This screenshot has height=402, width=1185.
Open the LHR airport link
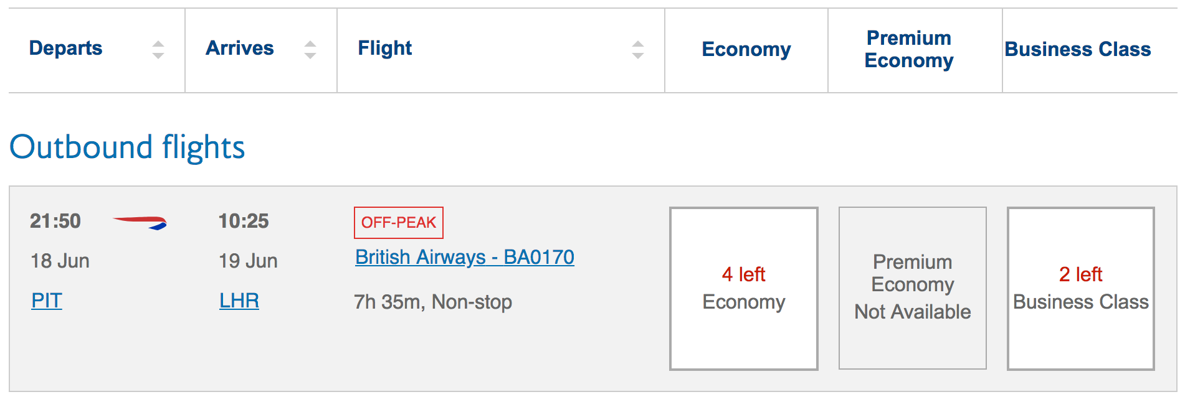tap(239, 301)
